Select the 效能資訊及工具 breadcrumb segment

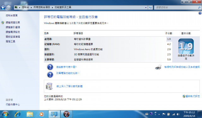(x=63, y=7)
